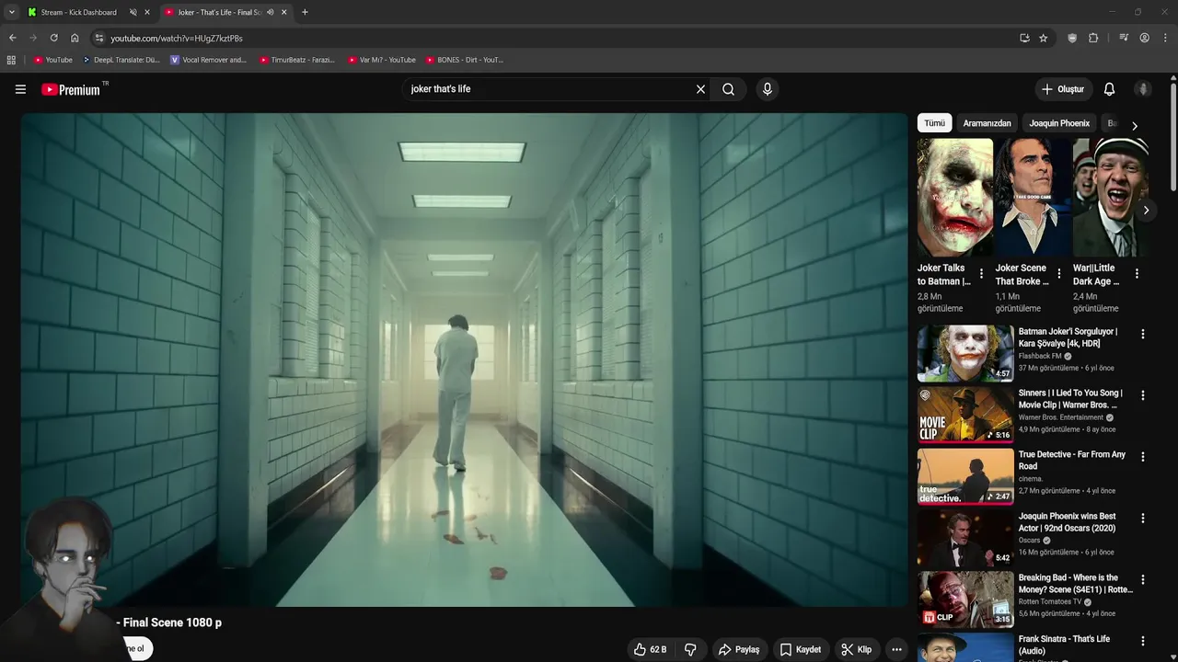Open the shield ad-blocker extension icon
Image resolution: width=1178 pixels, height=662 pixels.
click(x=1072, y=38)
